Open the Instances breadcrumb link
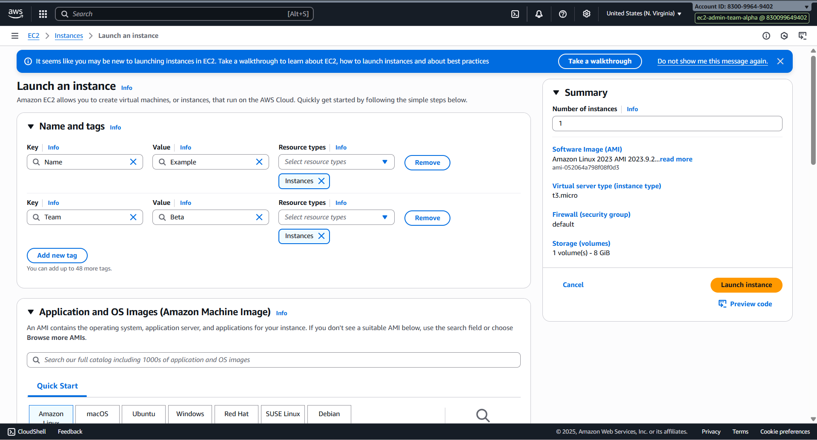Viewport: 817px width, 440px height. pos(69,36)
